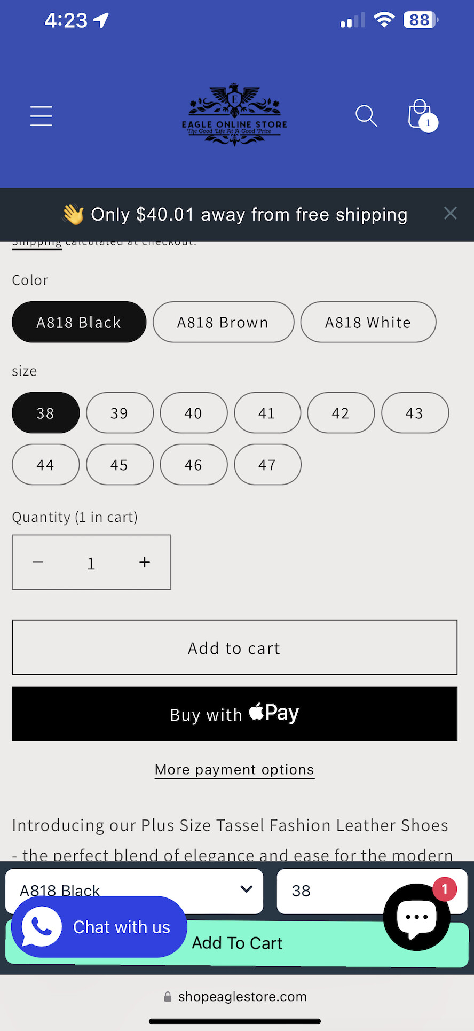Dismiss the free shipping banner

[x=450, y=214]
